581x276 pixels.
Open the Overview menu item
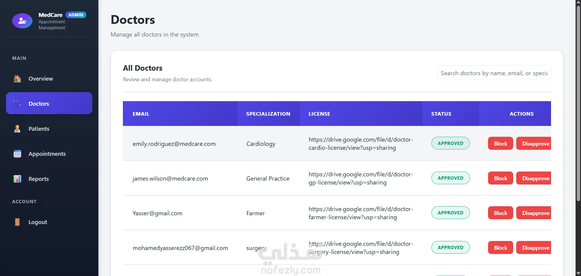(x=41, y=79)
